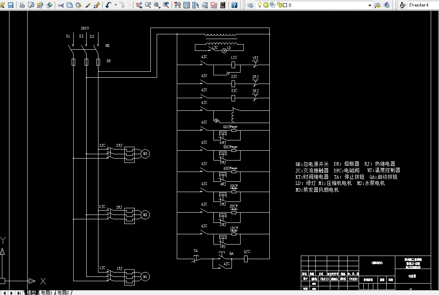
Task: Open the Markup Set Manager icon
Action: 214,5
